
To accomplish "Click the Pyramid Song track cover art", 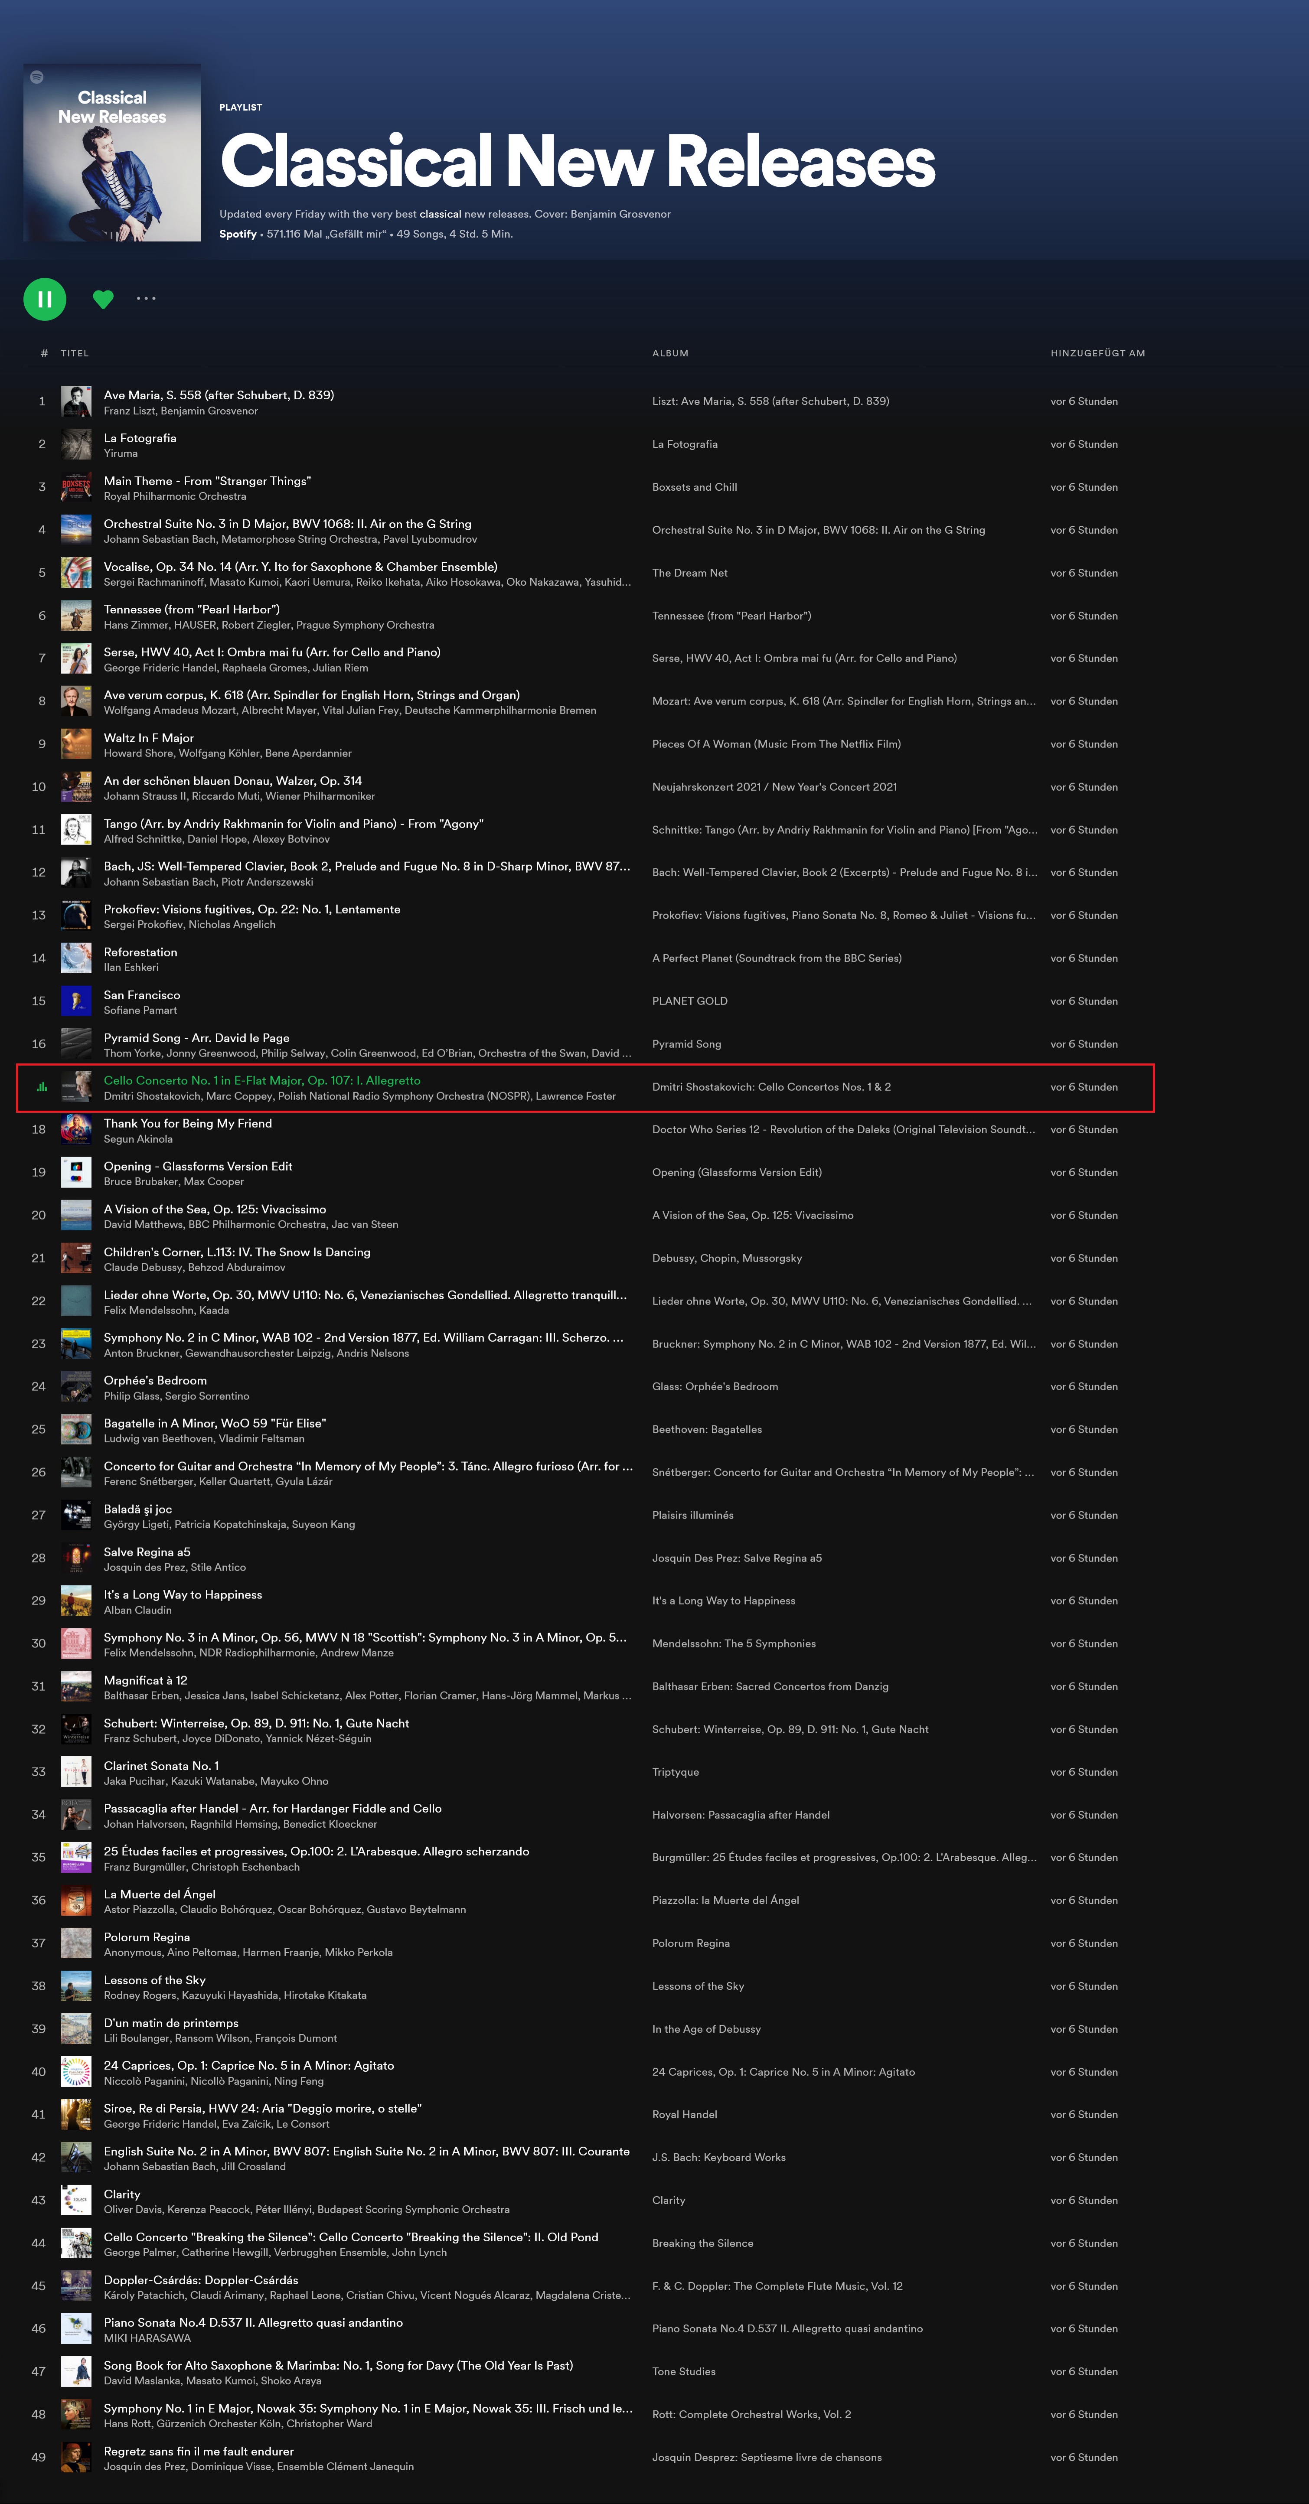I will [x=76, y=1044].
